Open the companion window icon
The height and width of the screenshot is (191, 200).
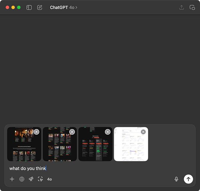[x=192, y=7]
